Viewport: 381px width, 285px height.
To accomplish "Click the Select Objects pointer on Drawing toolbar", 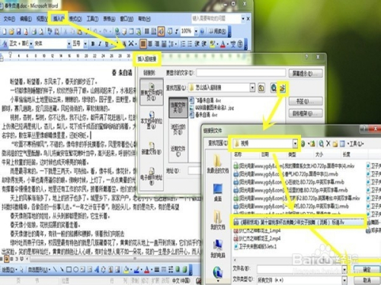I will [x=21, y=269].
